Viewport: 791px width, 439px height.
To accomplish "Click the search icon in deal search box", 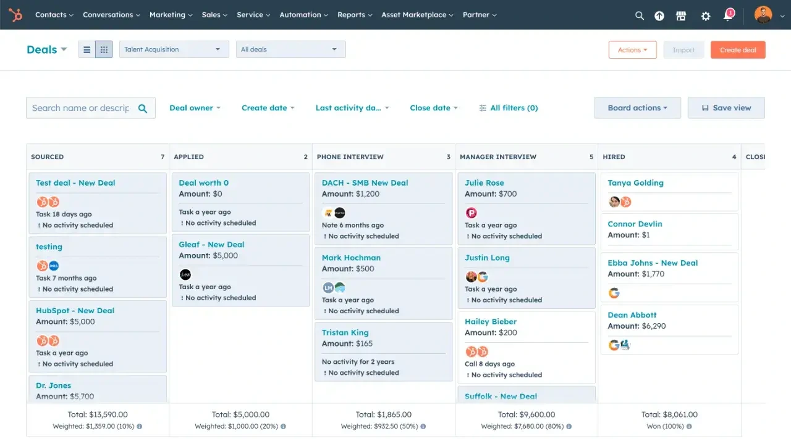I will pyautogui.click(x=143, y=109).
